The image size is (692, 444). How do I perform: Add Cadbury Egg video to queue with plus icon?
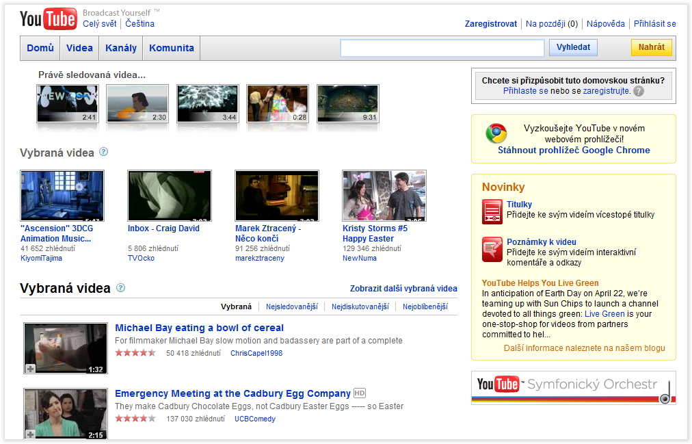click(31, 434)
